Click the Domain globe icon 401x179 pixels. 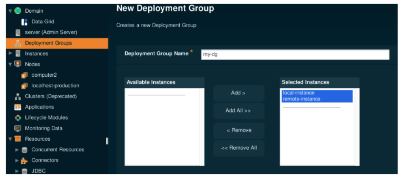(x=18, y=11)
